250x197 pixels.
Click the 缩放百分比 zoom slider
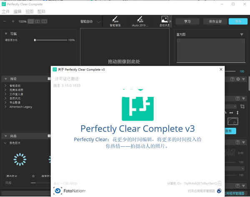(51, 40)
